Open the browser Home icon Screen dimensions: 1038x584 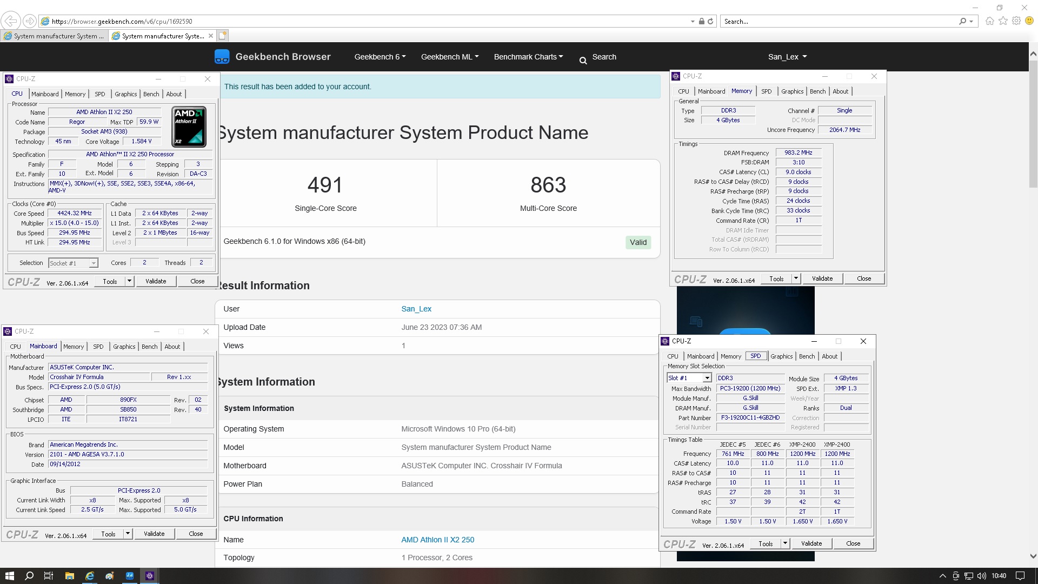(989, 21)
